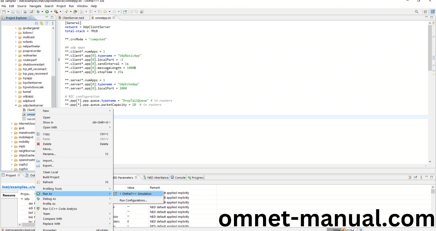Expand the tcpclientserver folder
This screenshot has width=436, height=231.
pyautogui.click(x=16, y=83)
